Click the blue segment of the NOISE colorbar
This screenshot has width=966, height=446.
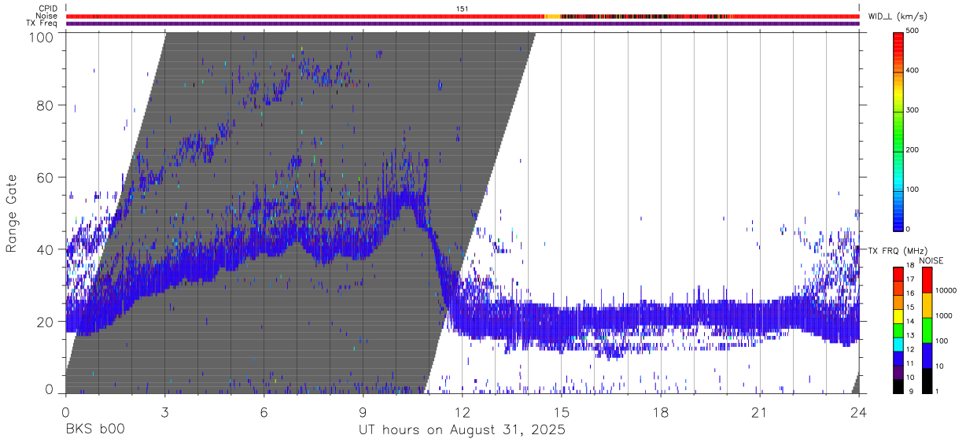point(926,355)
